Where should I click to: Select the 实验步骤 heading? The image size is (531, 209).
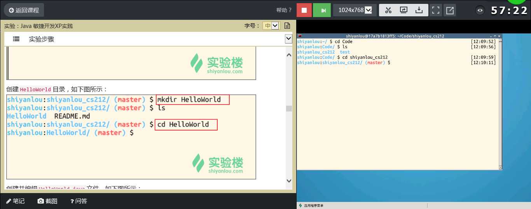pos(41,39)
